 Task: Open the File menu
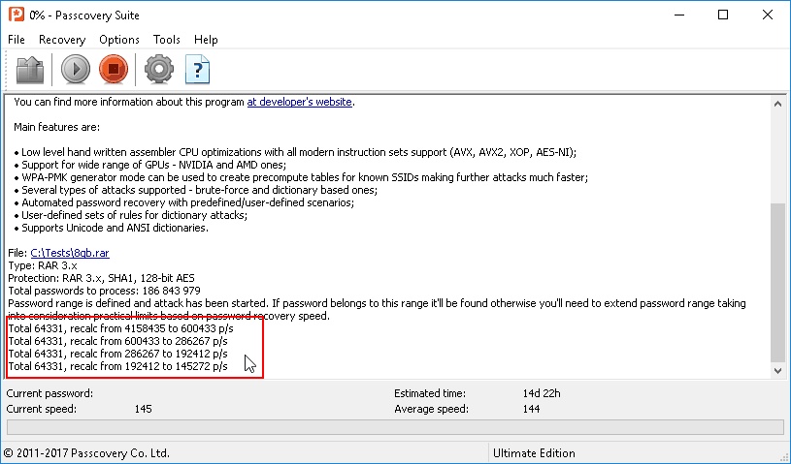pyautogui.click(x=16, y=40)
